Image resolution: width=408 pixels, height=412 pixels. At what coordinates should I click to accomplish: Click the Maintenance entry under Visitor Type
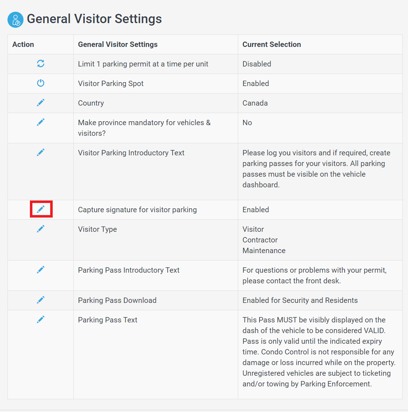264,251
